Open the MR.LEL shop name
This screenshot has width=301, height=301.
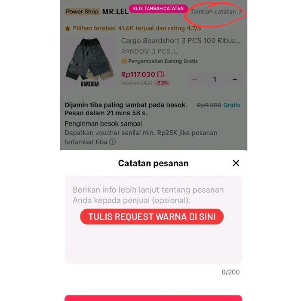click(x=115, y=12)
